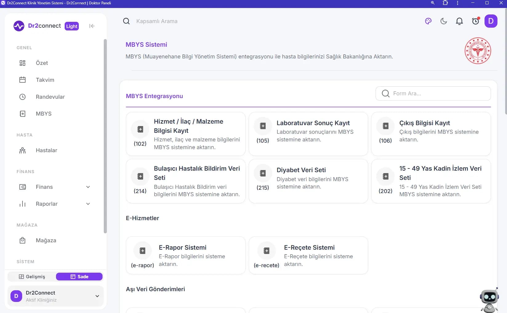Open Takvim calendar icon in sidebar
Image resolution: width=507 pixels, height=313 pixels.
(22, 80)
